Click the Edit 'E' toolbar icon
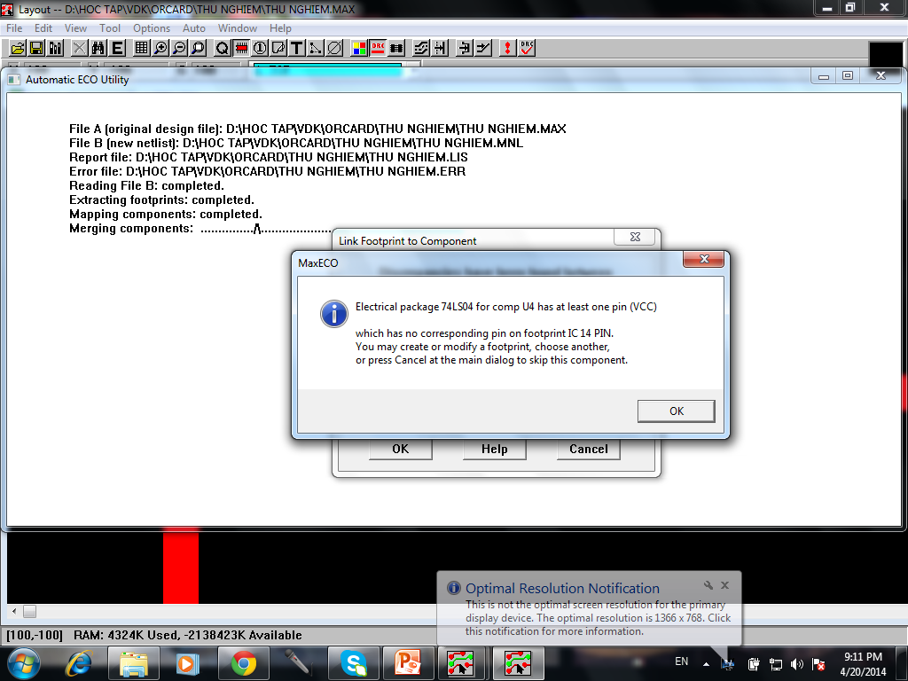Viewport: 908px width, 681px height. pos(118,48)
